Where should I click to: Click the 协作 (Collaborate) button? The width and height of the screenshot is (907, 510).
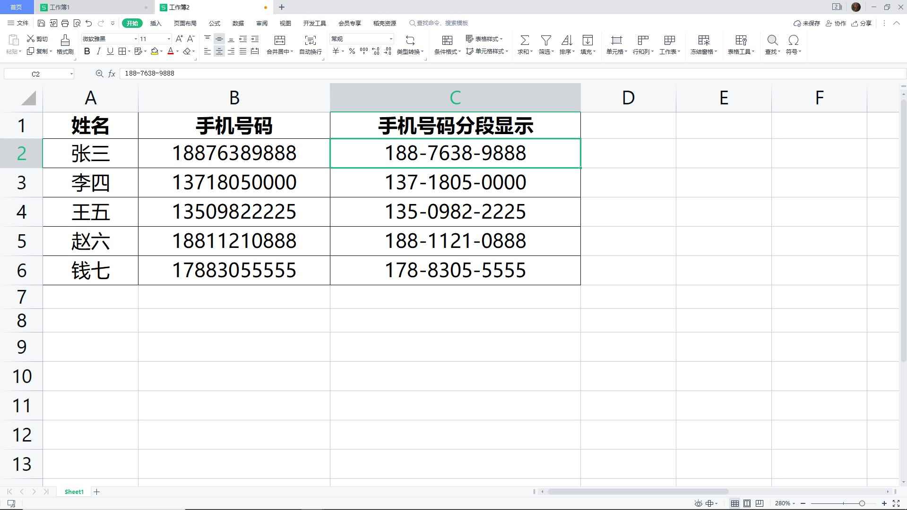click(x=836, y=23)
